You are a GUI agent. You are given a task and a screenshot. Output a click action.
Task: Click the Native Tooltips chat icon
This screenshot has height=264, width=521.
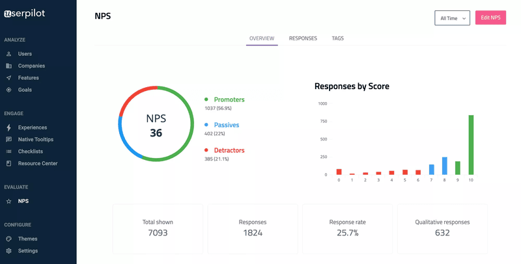click(8, 139)
